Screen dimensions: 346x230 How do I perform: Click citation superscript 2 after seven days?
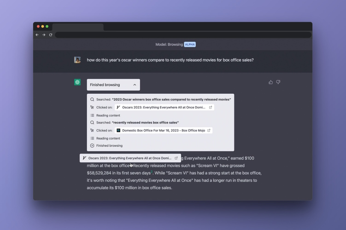coord(152,172)
